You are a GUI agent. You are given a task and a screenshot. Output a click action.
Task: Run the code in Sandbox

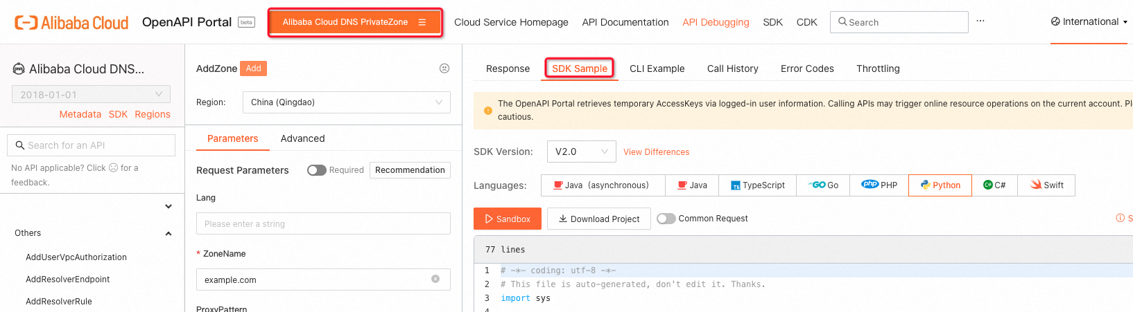click(x=507, y=219)
